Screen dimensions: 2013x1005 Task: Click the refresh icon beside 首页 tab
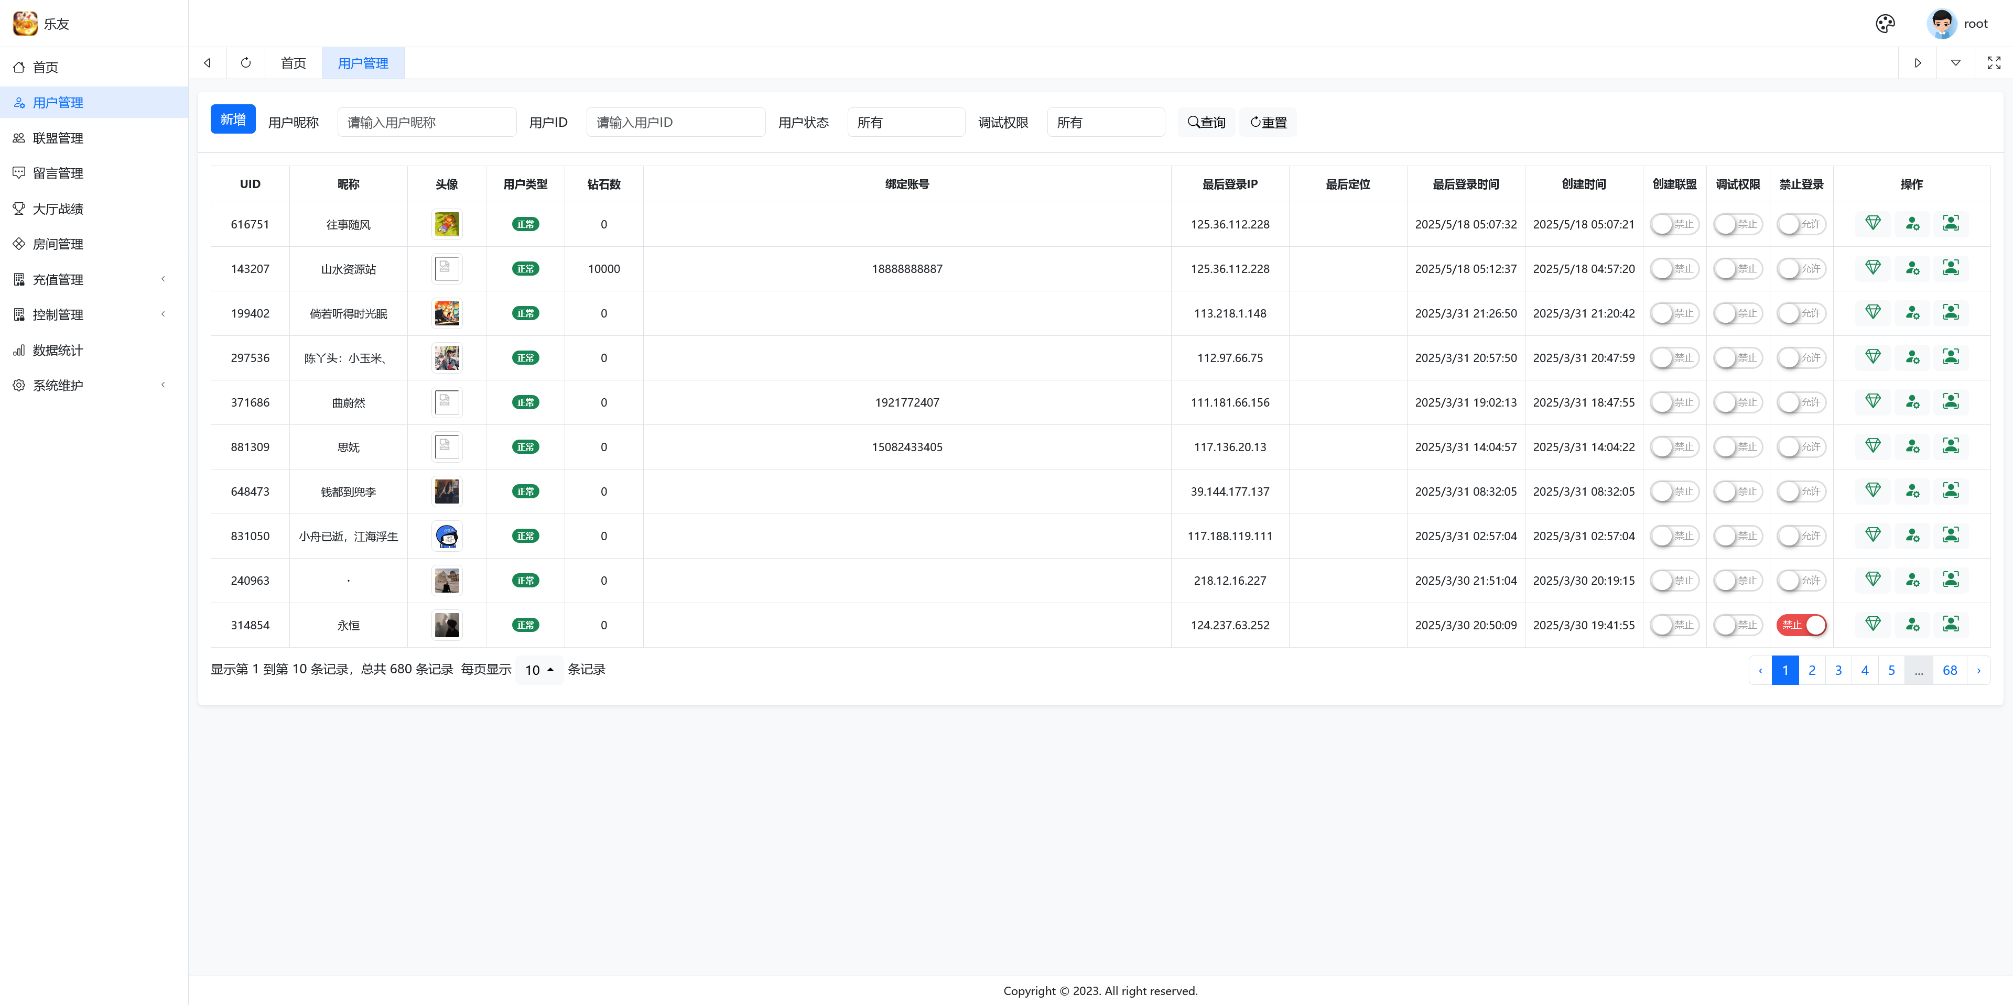coord(245,63)
